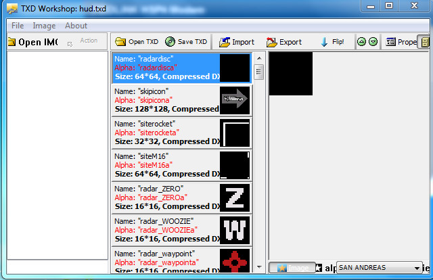
Task: Open the About menu
Action: click(76, 26)
